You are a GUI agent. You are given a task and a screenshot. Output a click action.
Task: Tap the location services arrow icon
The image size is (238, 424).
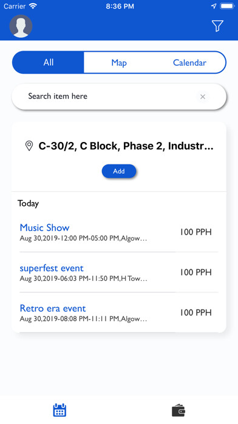pyautogui.click(x=214, y=6)
